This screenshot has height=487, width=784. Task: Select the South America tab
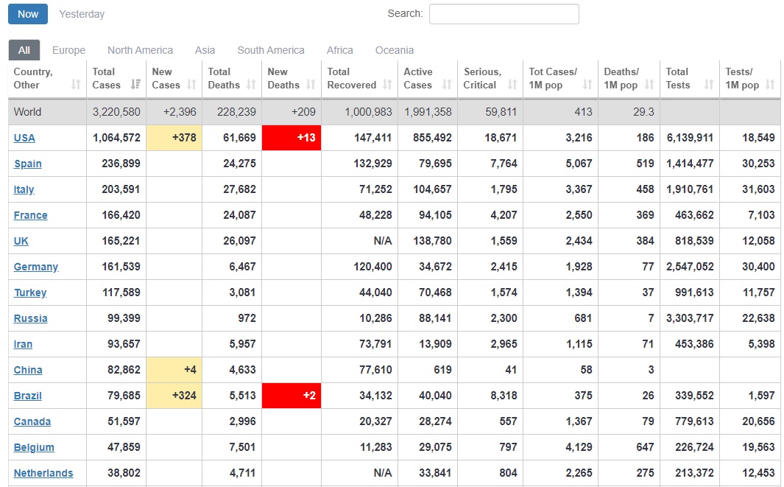click(x=270, y=50)
